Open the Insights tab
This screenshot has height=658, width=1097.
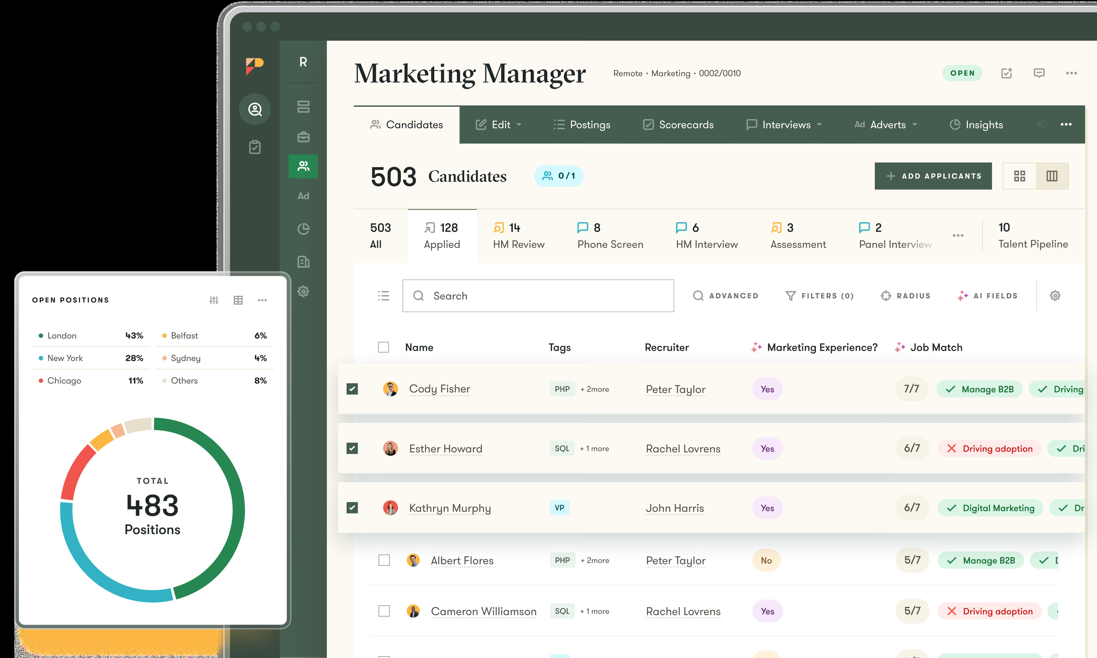976,125
